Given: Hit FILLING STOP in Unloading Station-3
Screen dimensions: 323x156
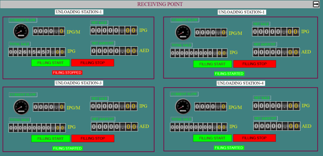Looking at the screenshot, I should [x=93, y=138].
